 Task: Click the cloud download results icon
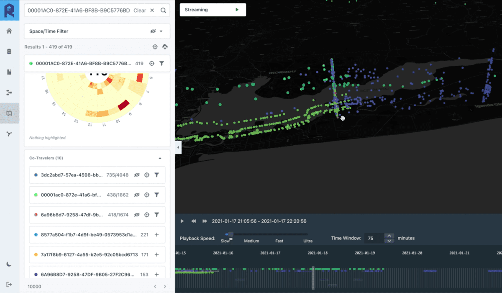(x=164, y=47)
